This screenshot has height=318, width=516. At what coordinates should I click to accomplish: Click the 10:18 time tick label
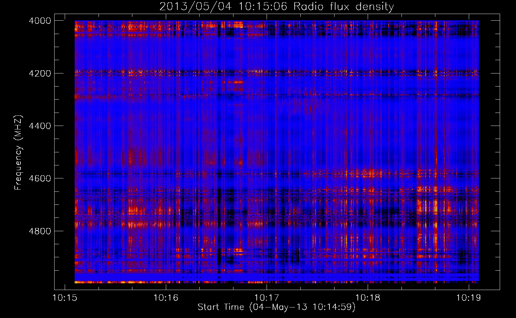pos(368,298)
